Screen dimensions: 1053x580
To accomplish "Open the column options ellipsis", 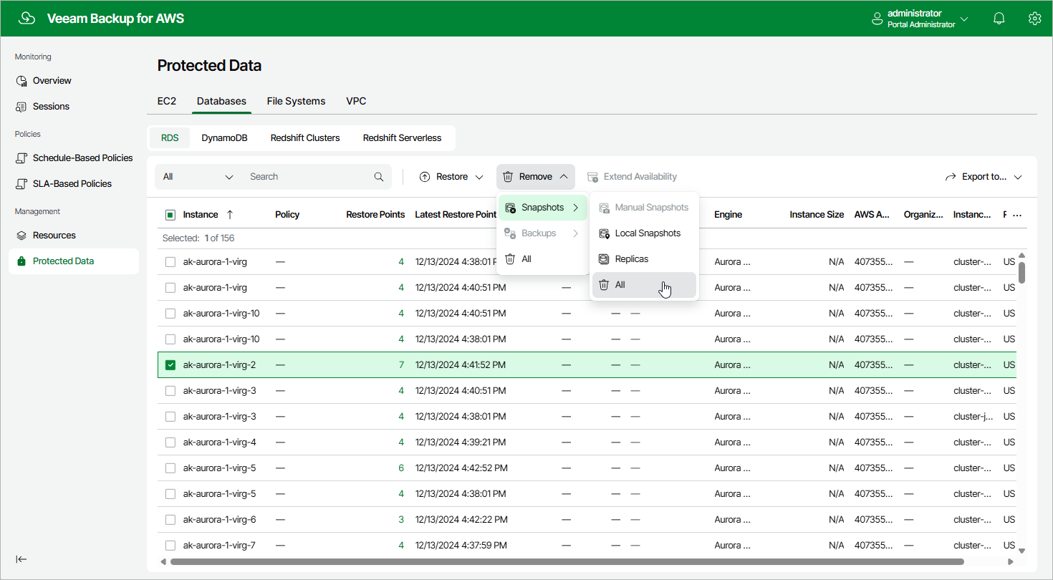I will (x=1016, y=215).
